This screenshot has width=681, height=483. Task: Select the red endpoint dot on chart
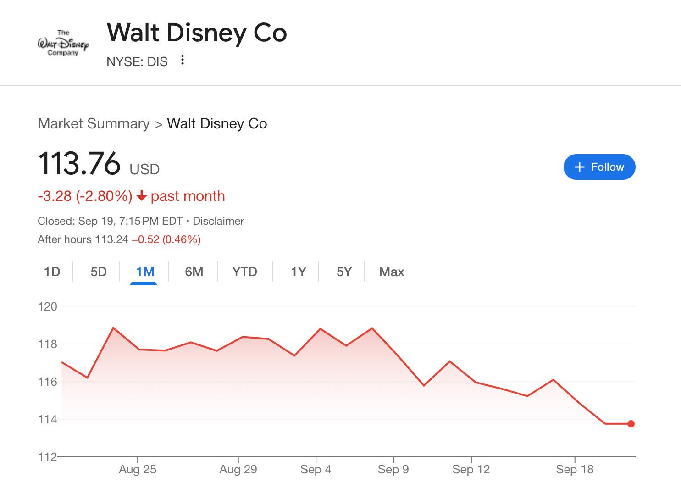[631, 424]
